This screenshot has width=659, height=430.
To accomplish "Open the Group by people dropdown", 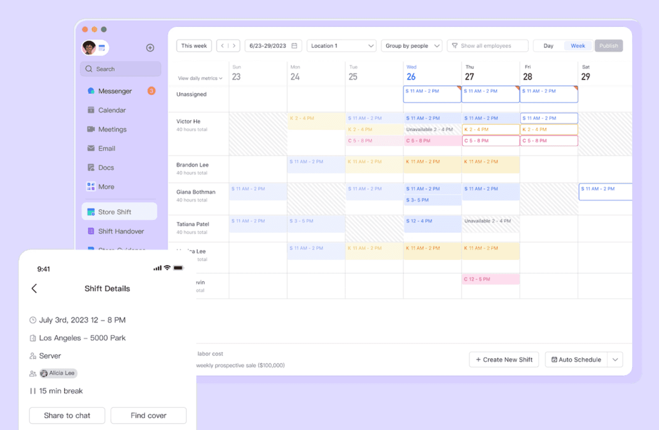I will [411, 46].
